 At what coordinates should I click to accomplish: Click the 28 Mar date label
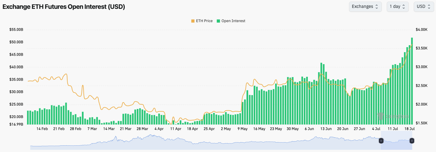click(x=142, y=129)
